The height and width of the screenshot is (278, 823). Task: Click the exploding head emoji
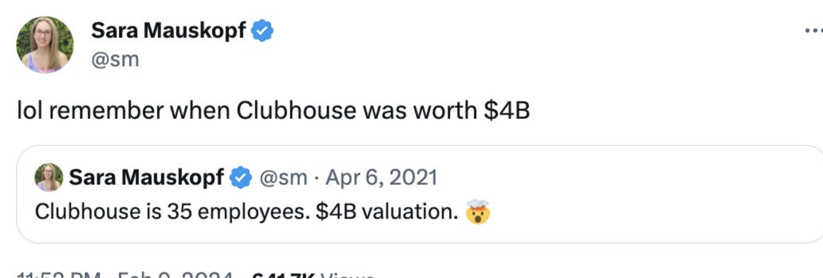tap(478, 212)
